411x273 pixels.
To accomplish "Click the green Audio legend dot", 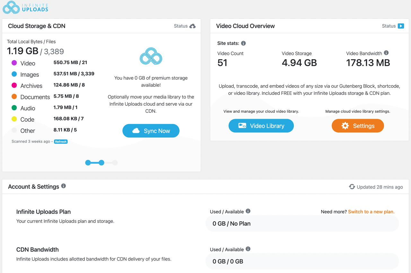I will coord(14,108).
